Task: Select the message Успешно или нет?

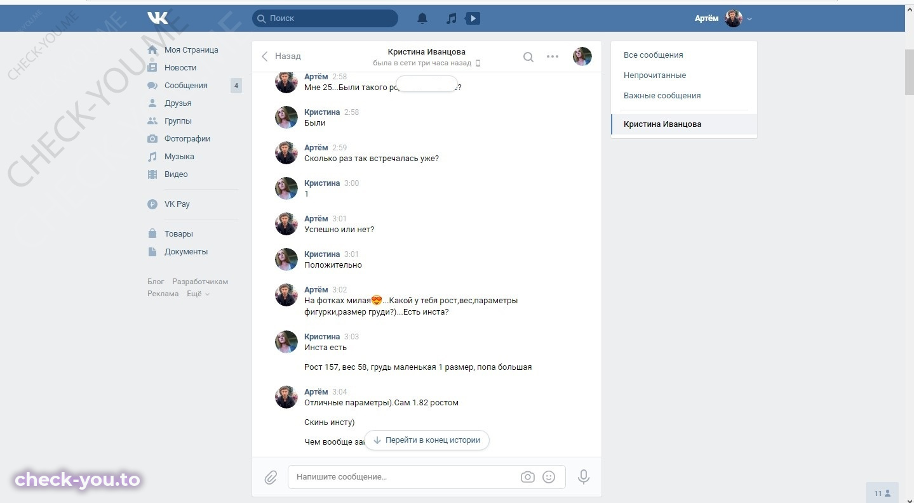Action: pyautogui.click(x=339, y=230)
